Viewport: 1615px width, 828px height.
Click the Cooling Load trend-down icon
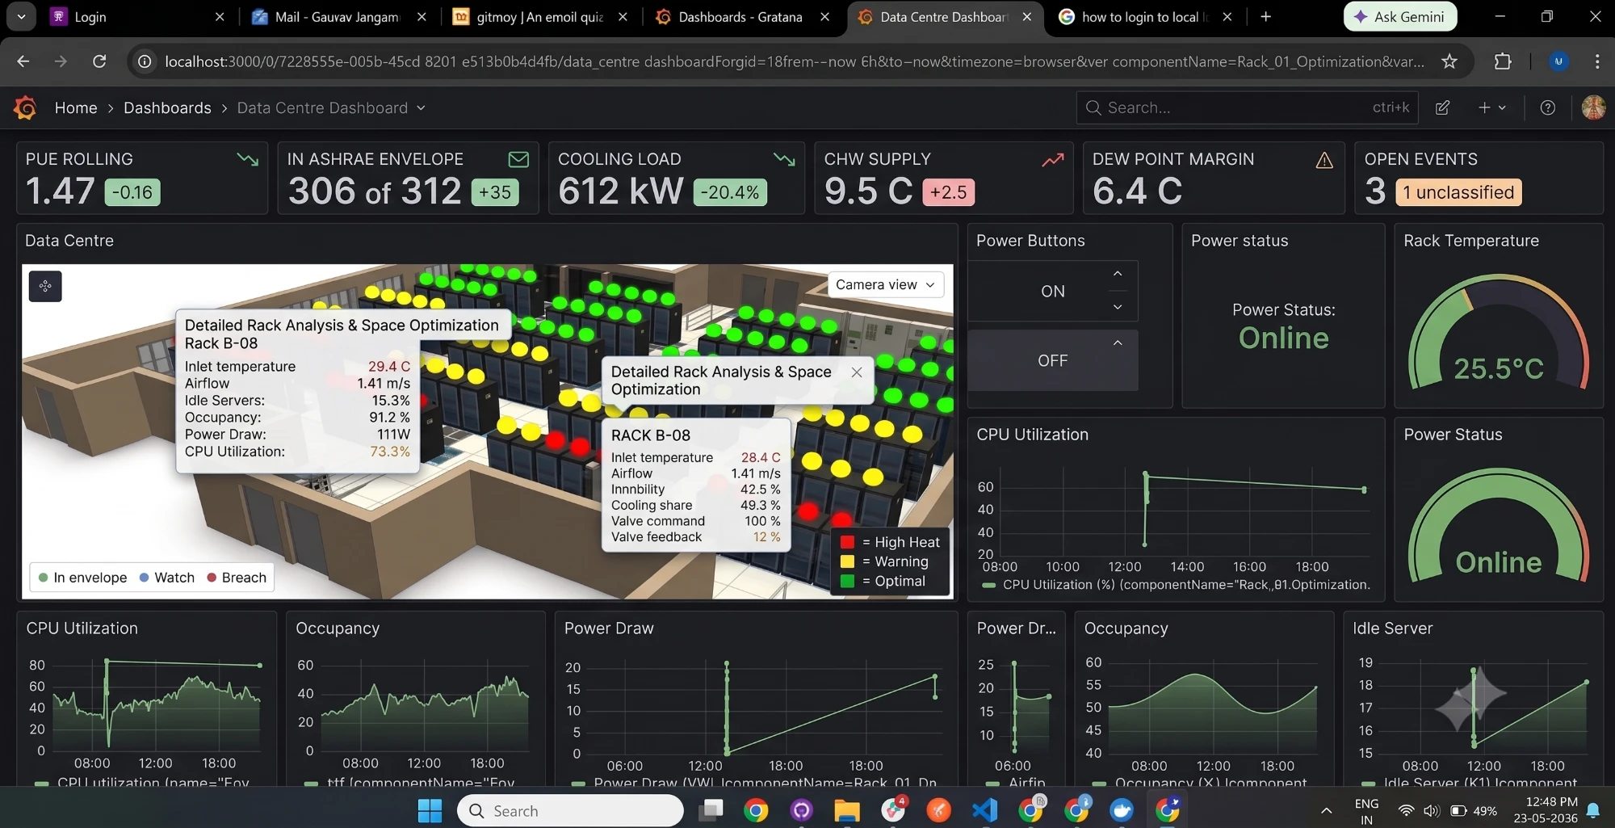(x=784, y=159)
